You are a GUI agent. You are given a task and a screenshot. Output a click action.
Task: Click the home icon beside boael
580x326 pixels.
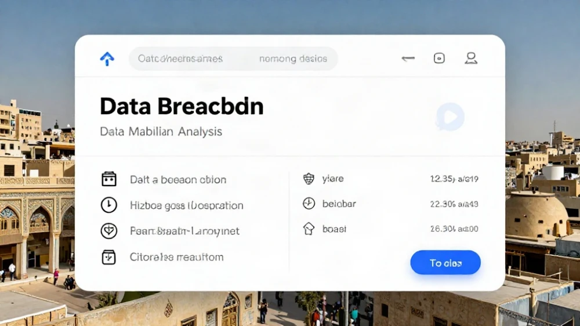coord(309,229)
